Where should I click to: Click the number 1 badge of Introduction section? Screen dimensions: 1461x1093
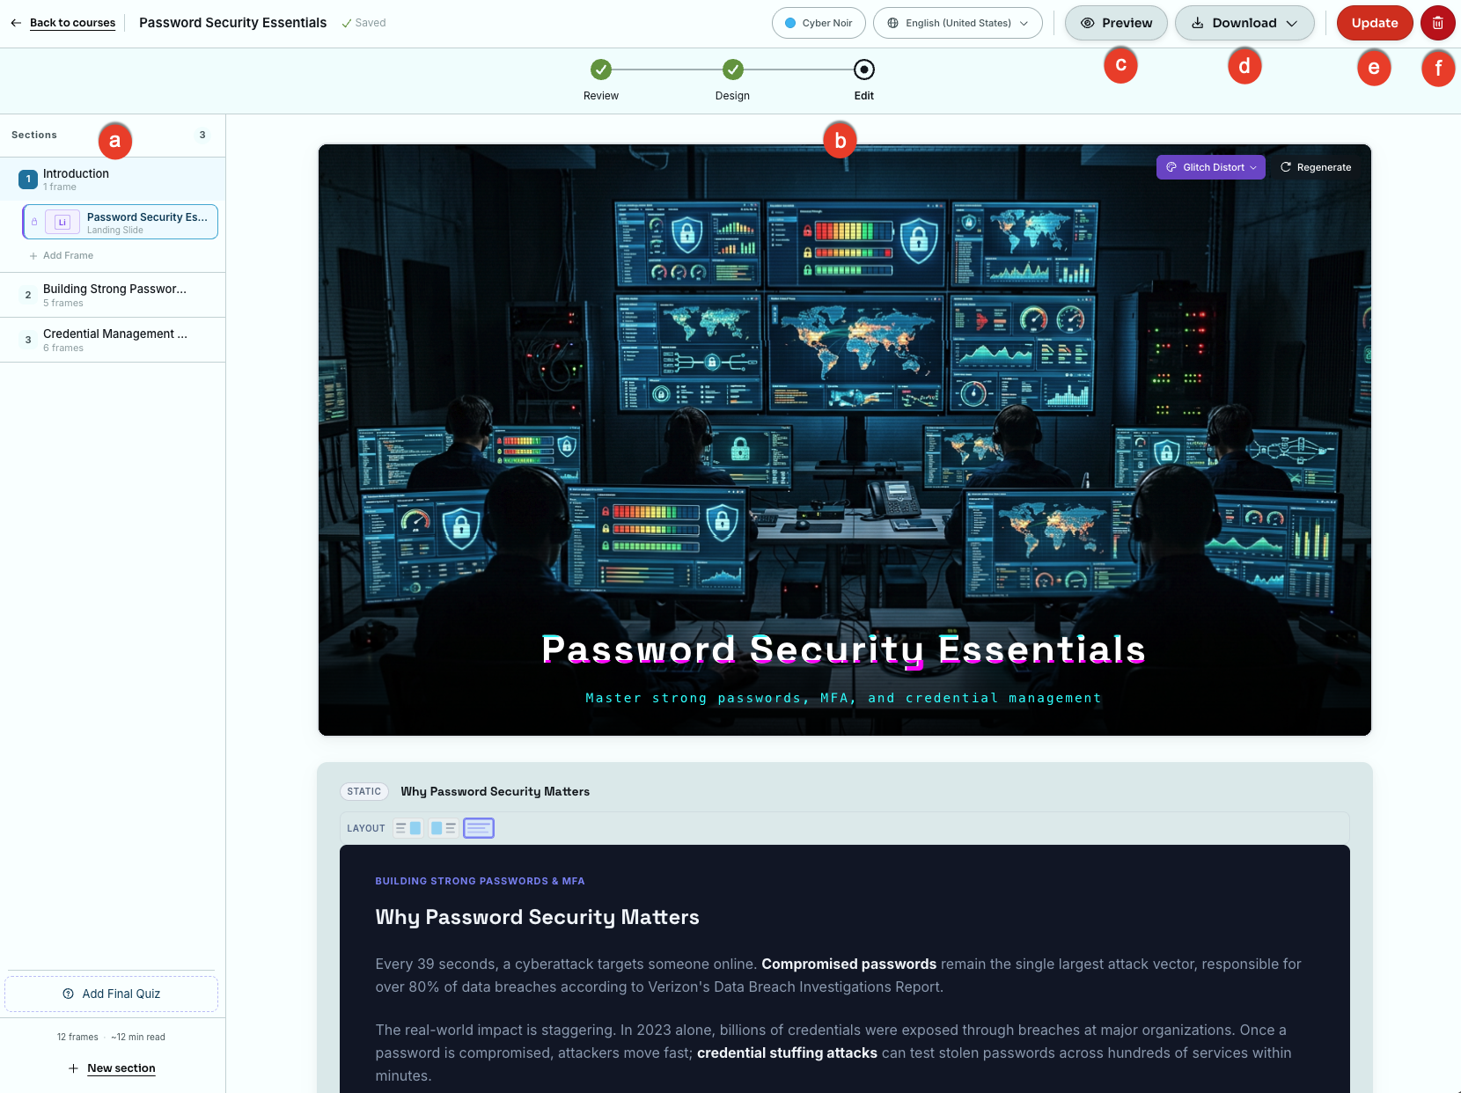pos(28,180)
